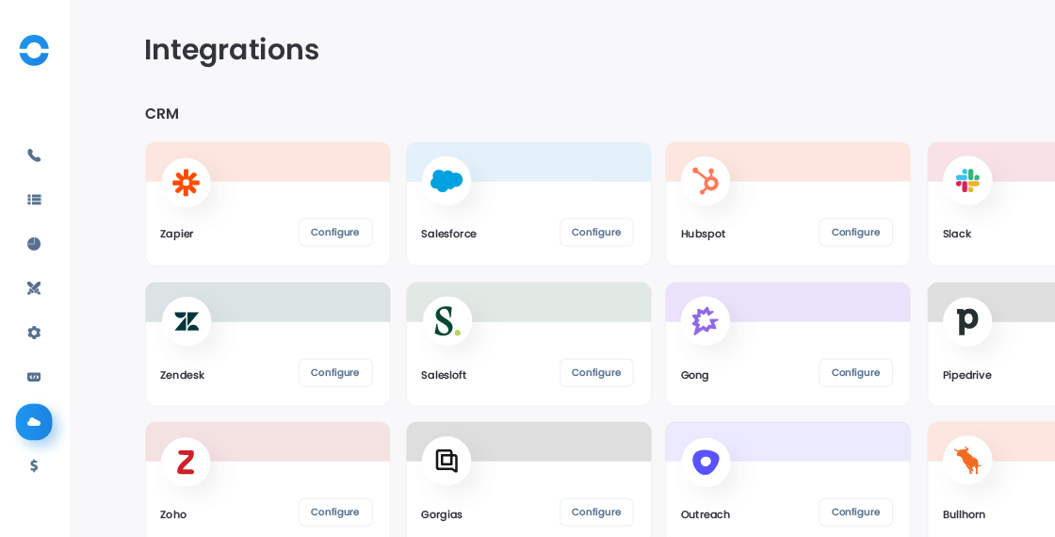Click the Pipedrive card name text

(966, 376)
